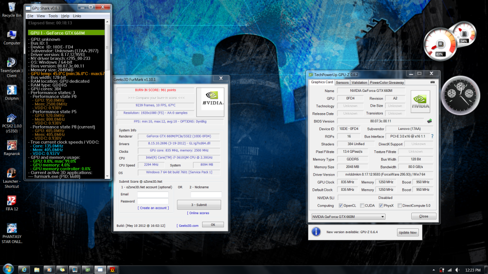Click the Email input field in FurMark

pos(152,195)
